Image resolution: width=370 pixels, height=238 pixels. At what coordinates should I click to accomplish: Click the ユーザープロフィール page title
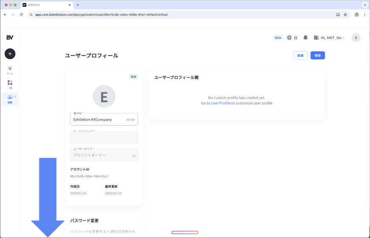click(92, 56)
